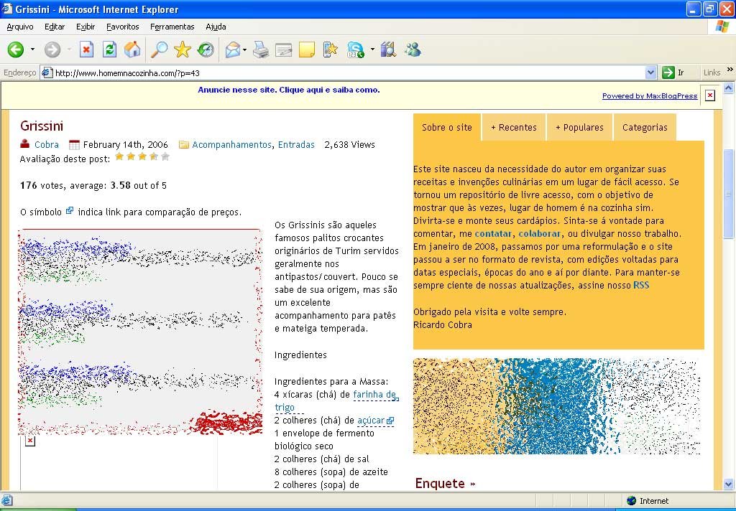
Task: Open the Skype toolbar icon
Action: [355, 50]
